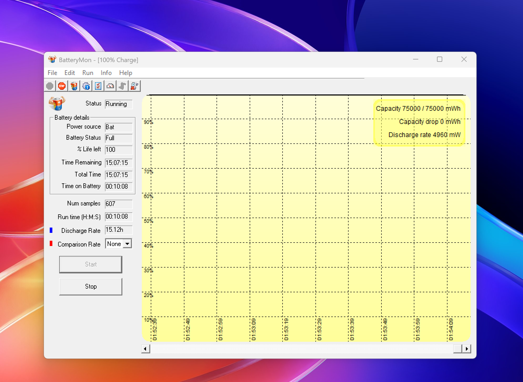
Task: Click the Comparison Rate label text
Action: coord(79,244)
